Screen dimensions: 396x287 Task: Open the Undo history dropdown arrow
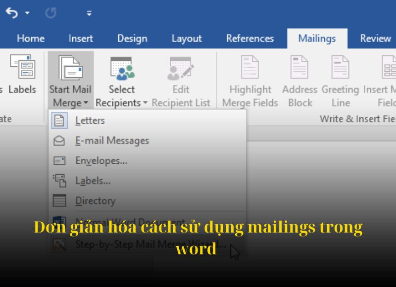(x=27, y=13)
